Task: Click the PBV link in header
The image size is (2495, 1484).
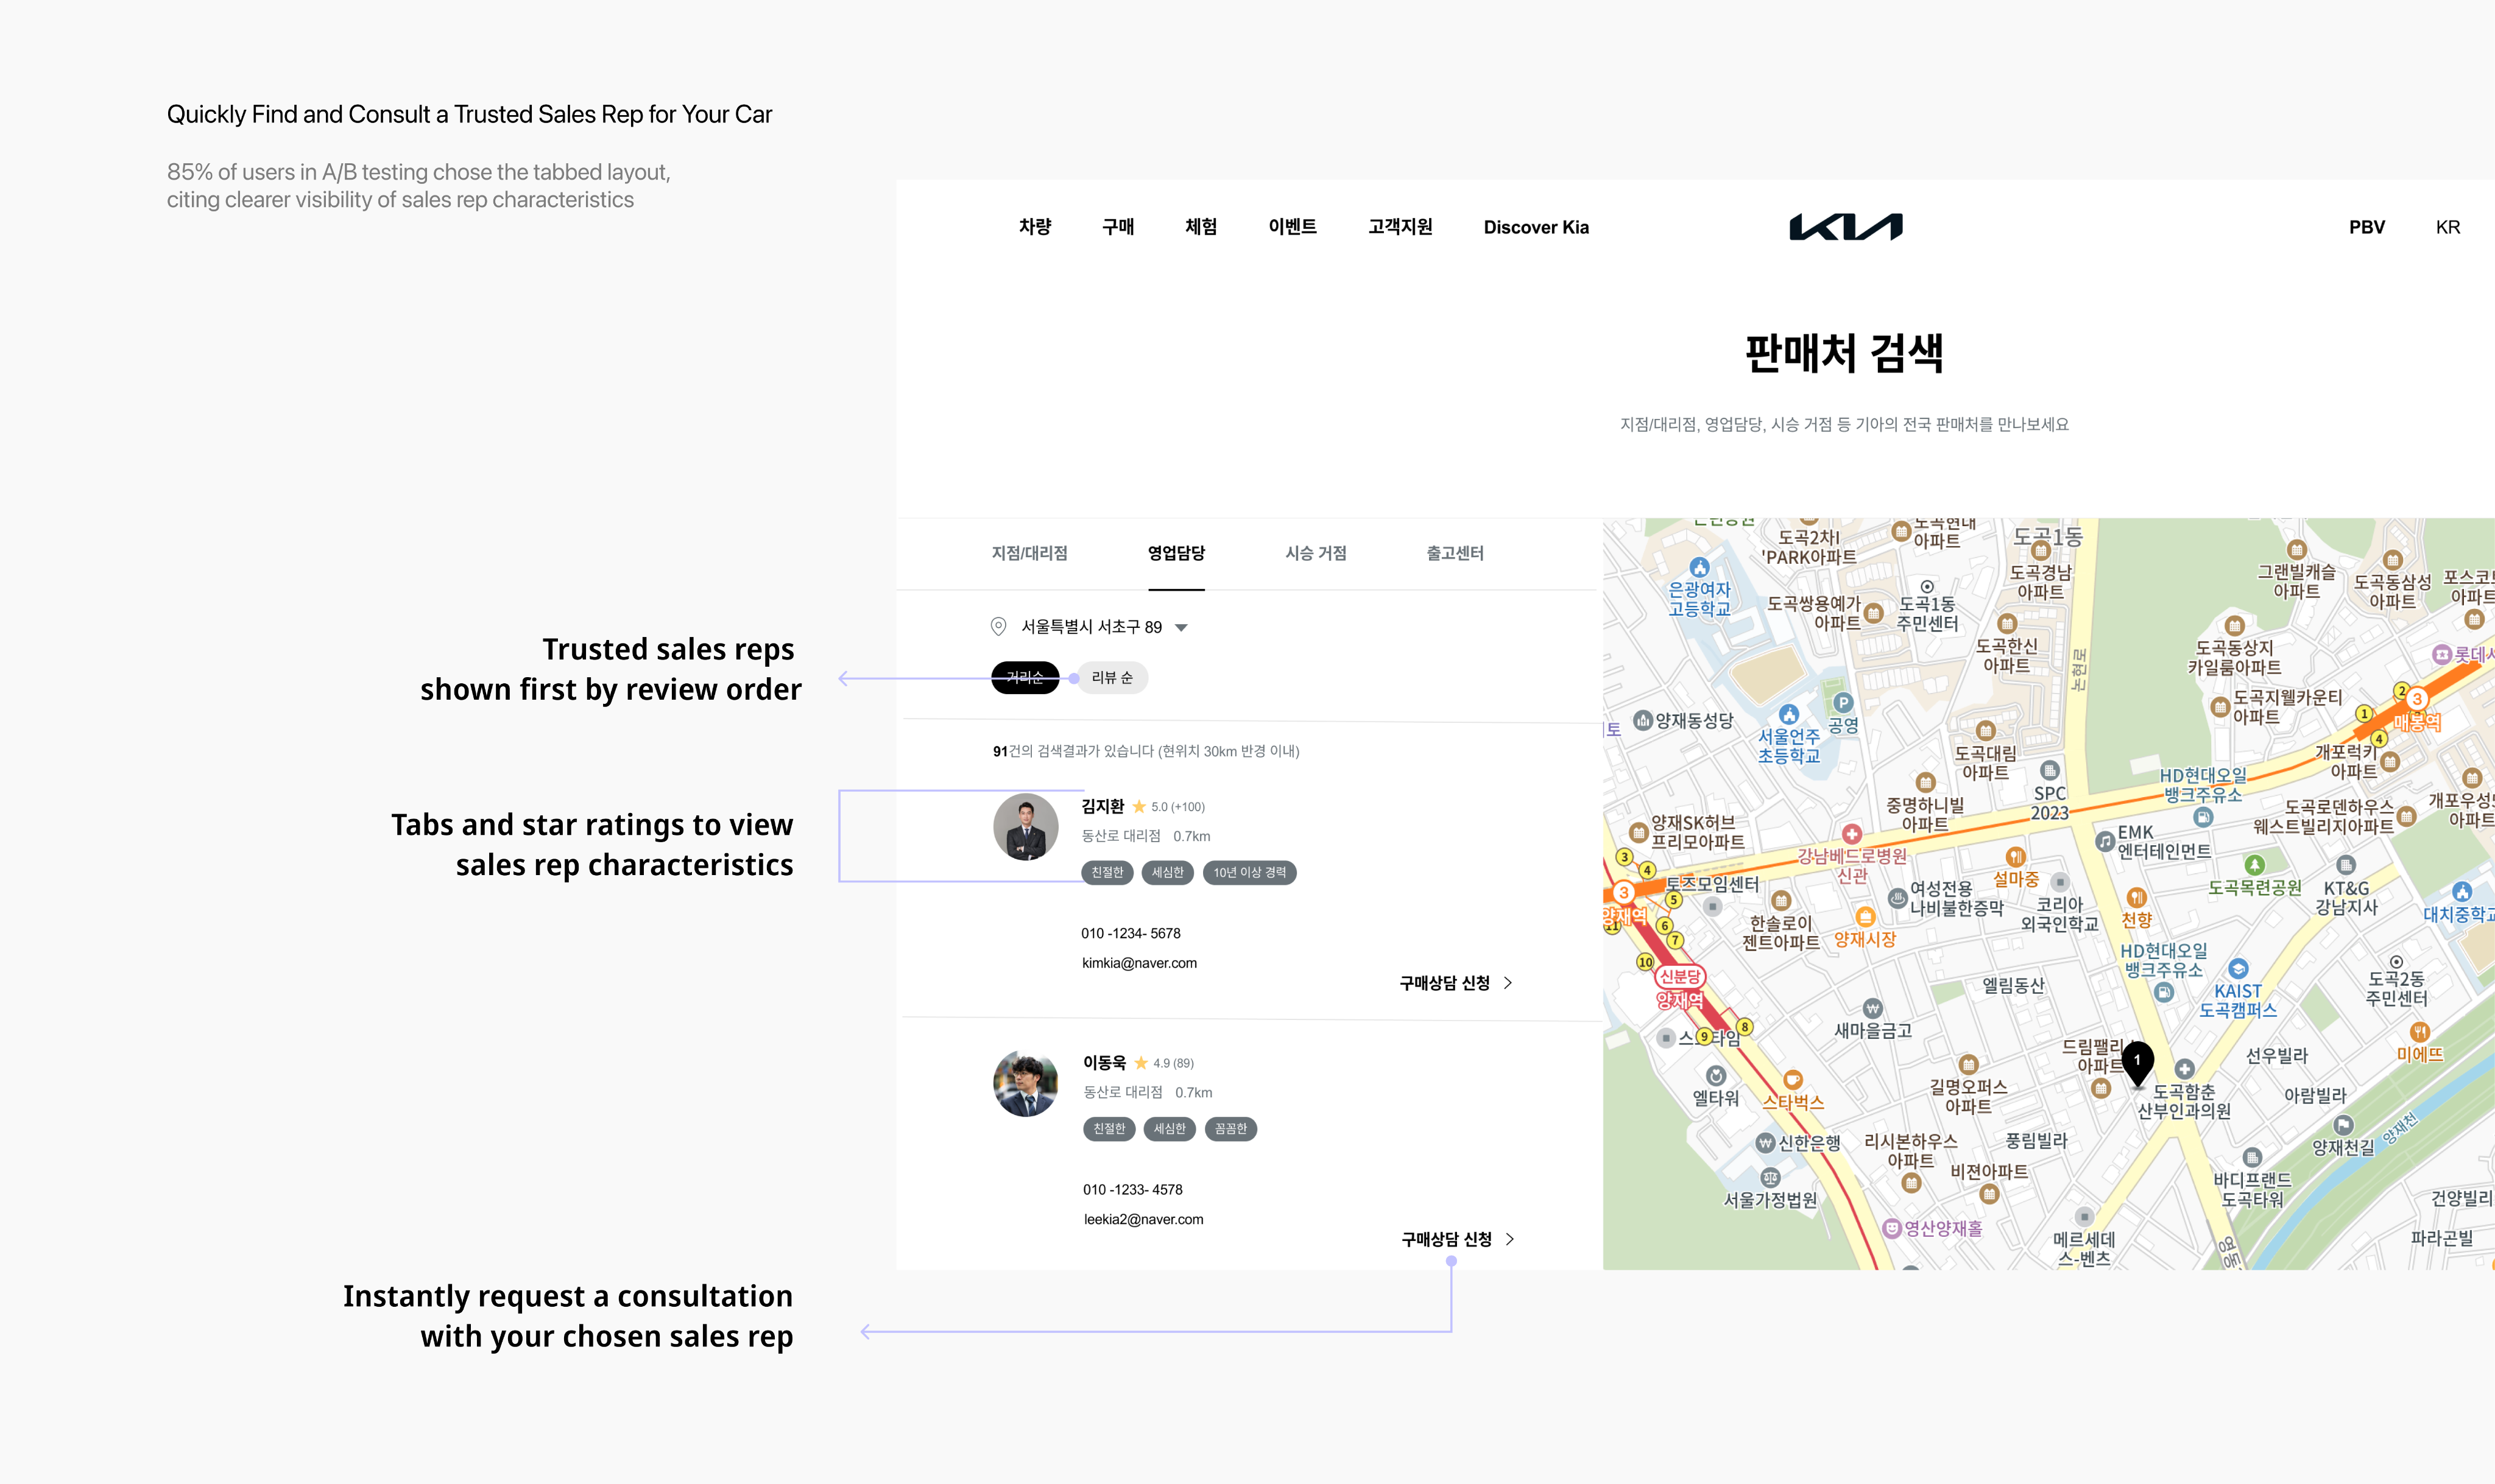Action: tap(2366, 227)
